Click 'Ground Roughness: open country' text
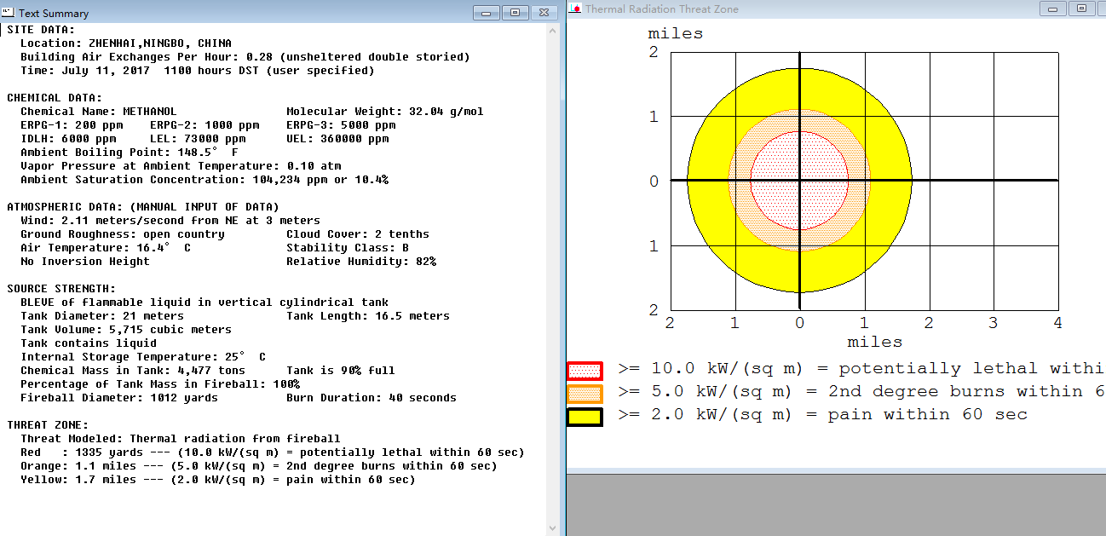Screen dimensions: 1106x536 [x=122, y=234]
